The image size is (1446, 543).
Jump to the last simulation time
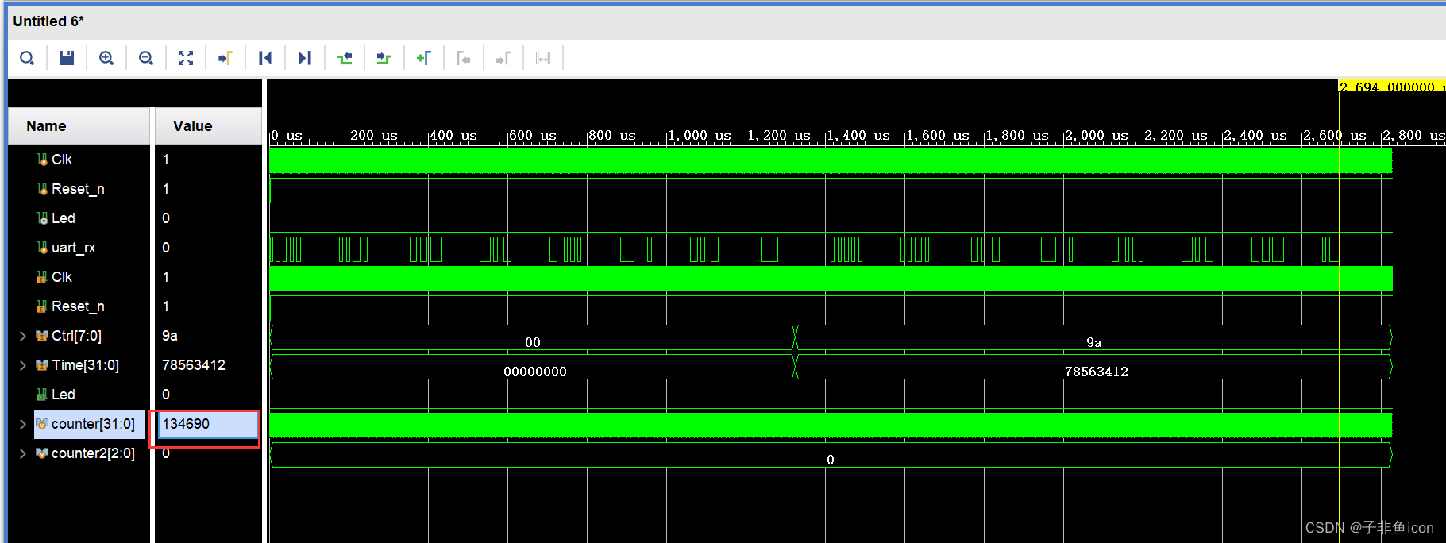point(305,58)
